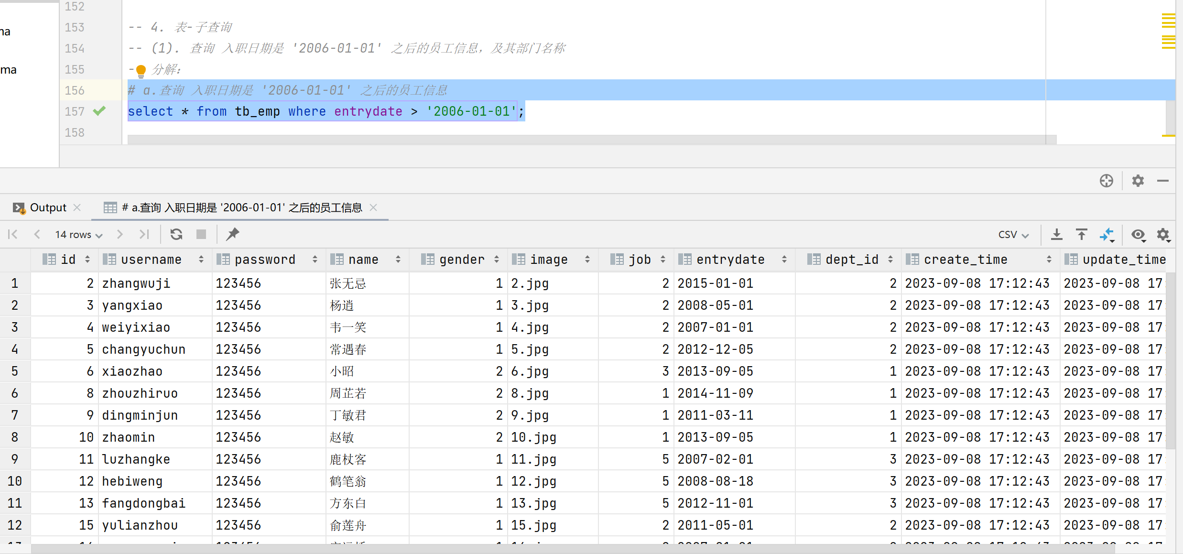Click the compare data arrows icon
Screen dimensions: 1183x554
[x=1107, y=234]
